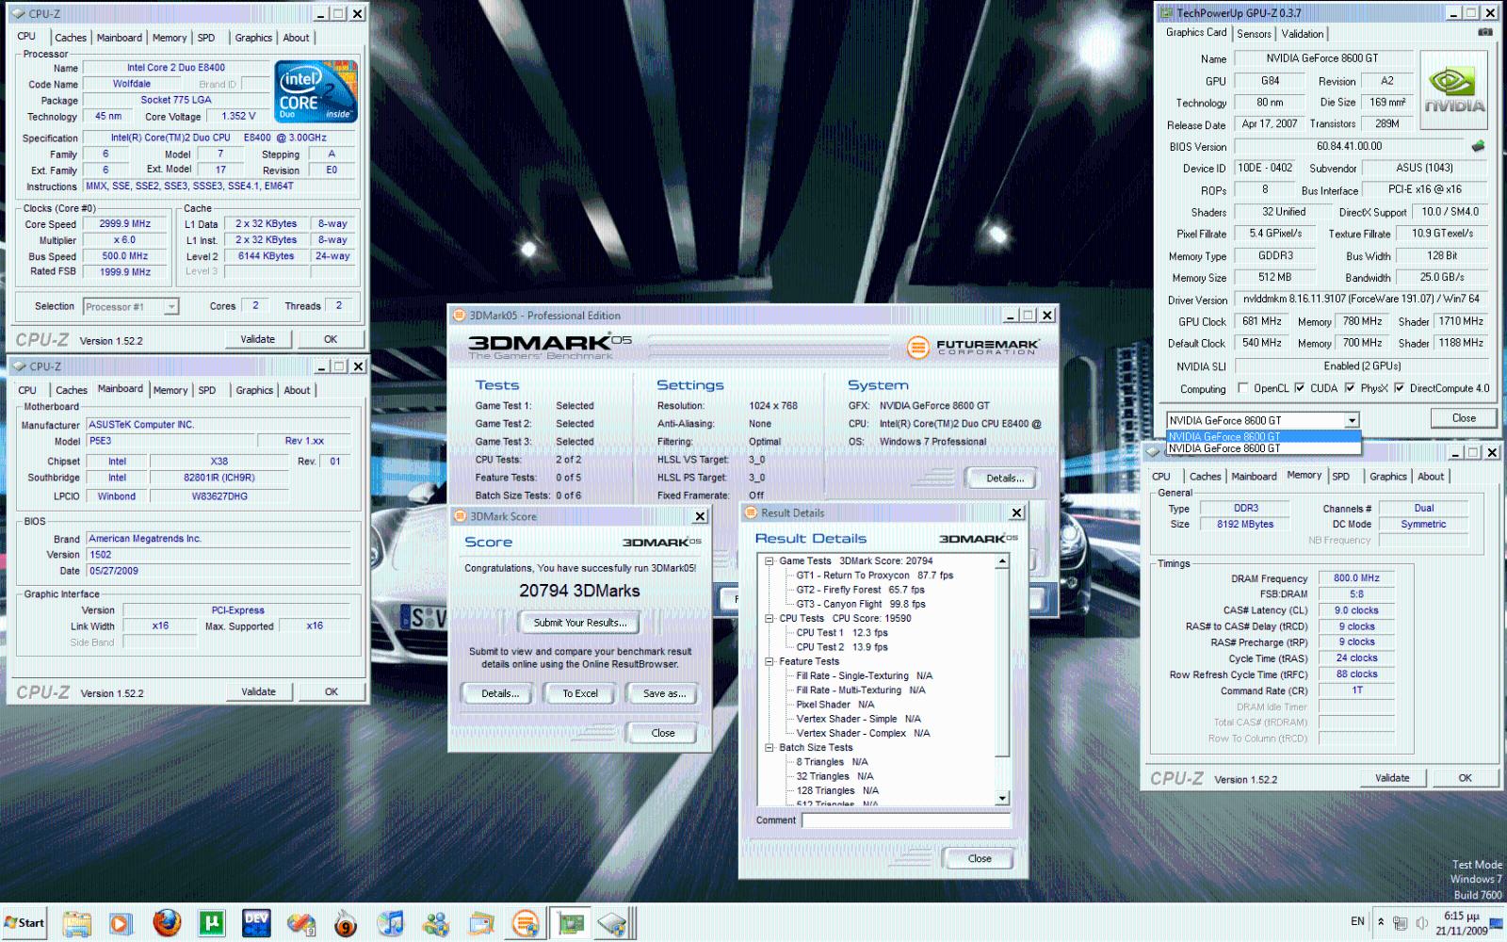
Task: Switch to the CPU-Z taskbar icon
Action: point(612,923)
